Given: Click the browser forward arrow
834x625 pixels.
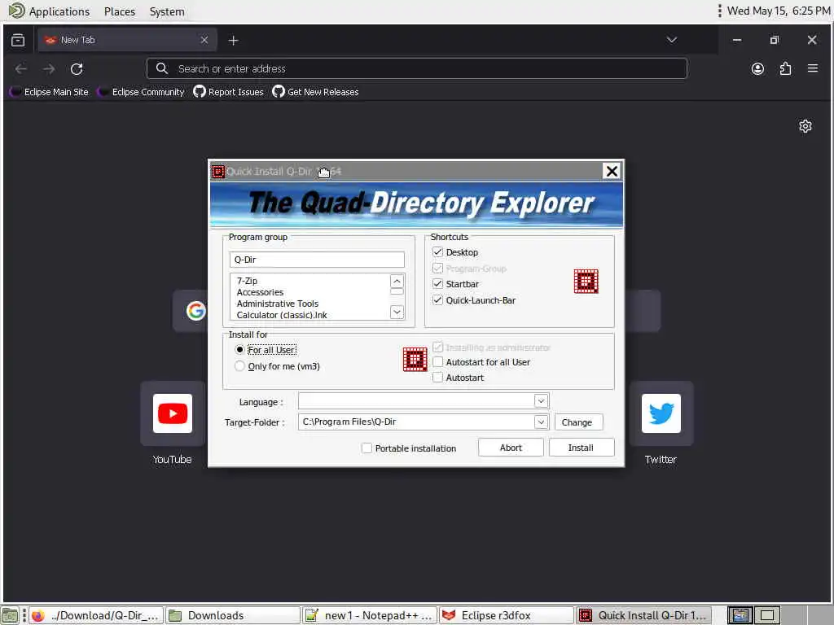Looking at the screenshot, I should click(x=49, y=68).
